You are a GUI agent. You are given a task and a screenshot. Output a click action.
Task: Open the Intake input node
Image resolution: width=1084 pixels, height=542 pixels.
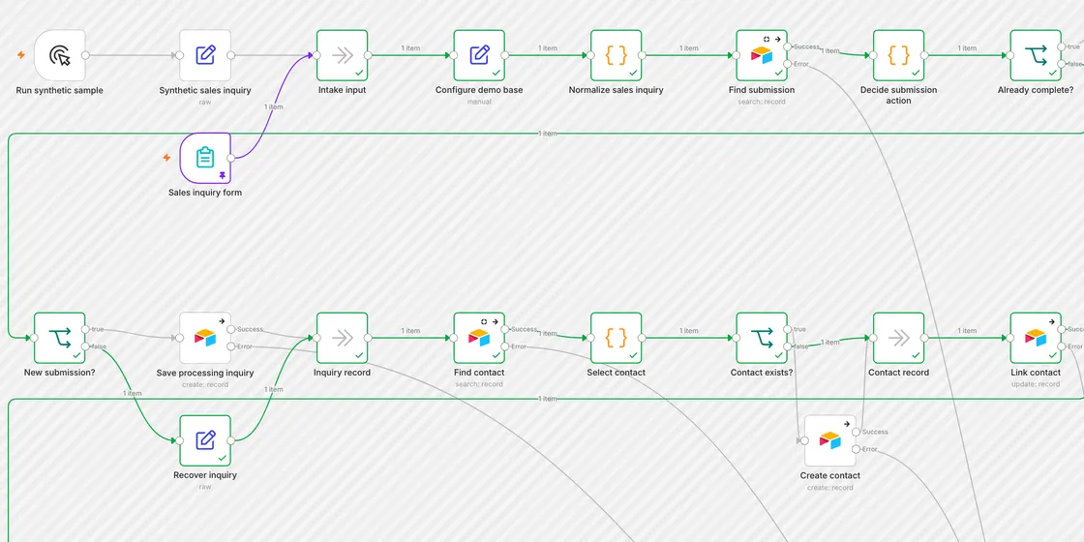pyautogui.click(x=343, y=55)
